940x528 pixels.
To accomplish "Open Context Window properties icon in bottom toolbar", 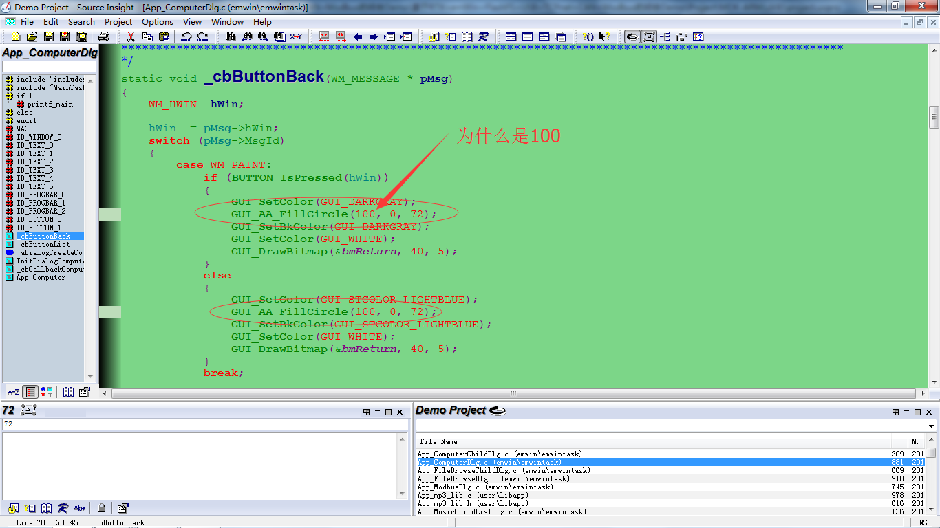I will [122, 508].
